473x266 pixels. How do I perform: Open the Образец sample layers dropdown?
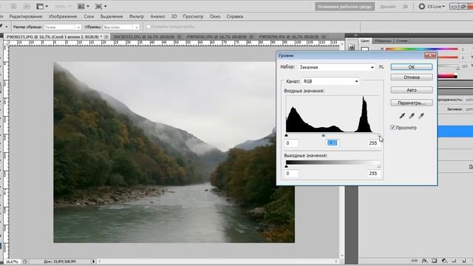pos(121,27)
